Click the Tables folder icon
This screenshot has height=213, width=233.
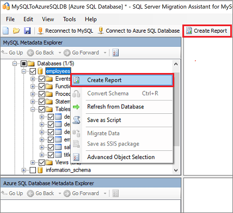(49, 109)
